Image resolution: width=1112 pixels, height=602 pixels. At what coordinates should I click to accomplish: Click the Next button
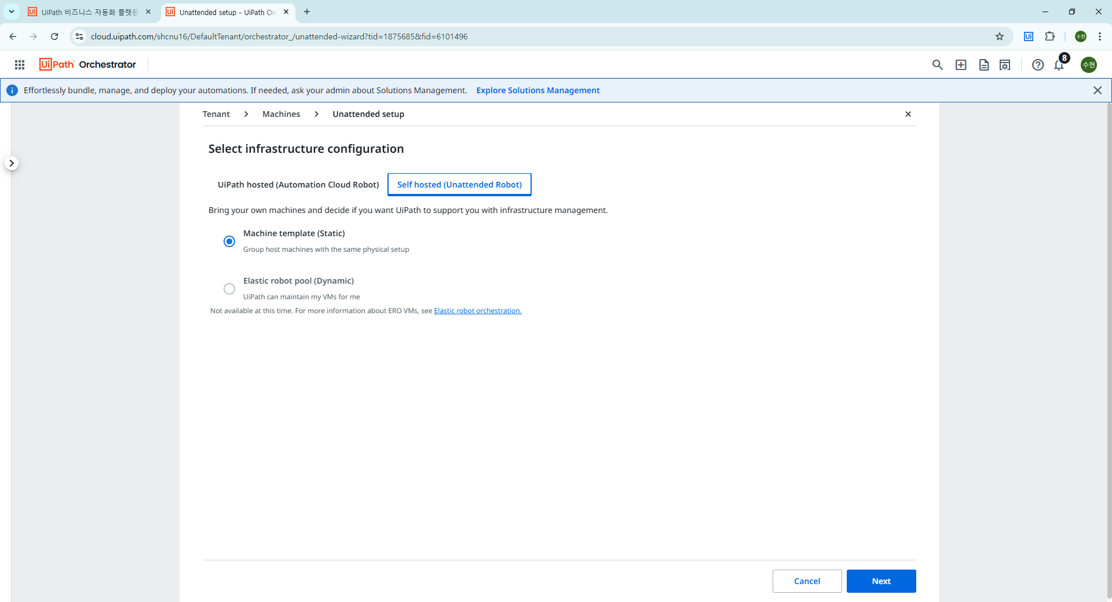(x=881, y=581)
